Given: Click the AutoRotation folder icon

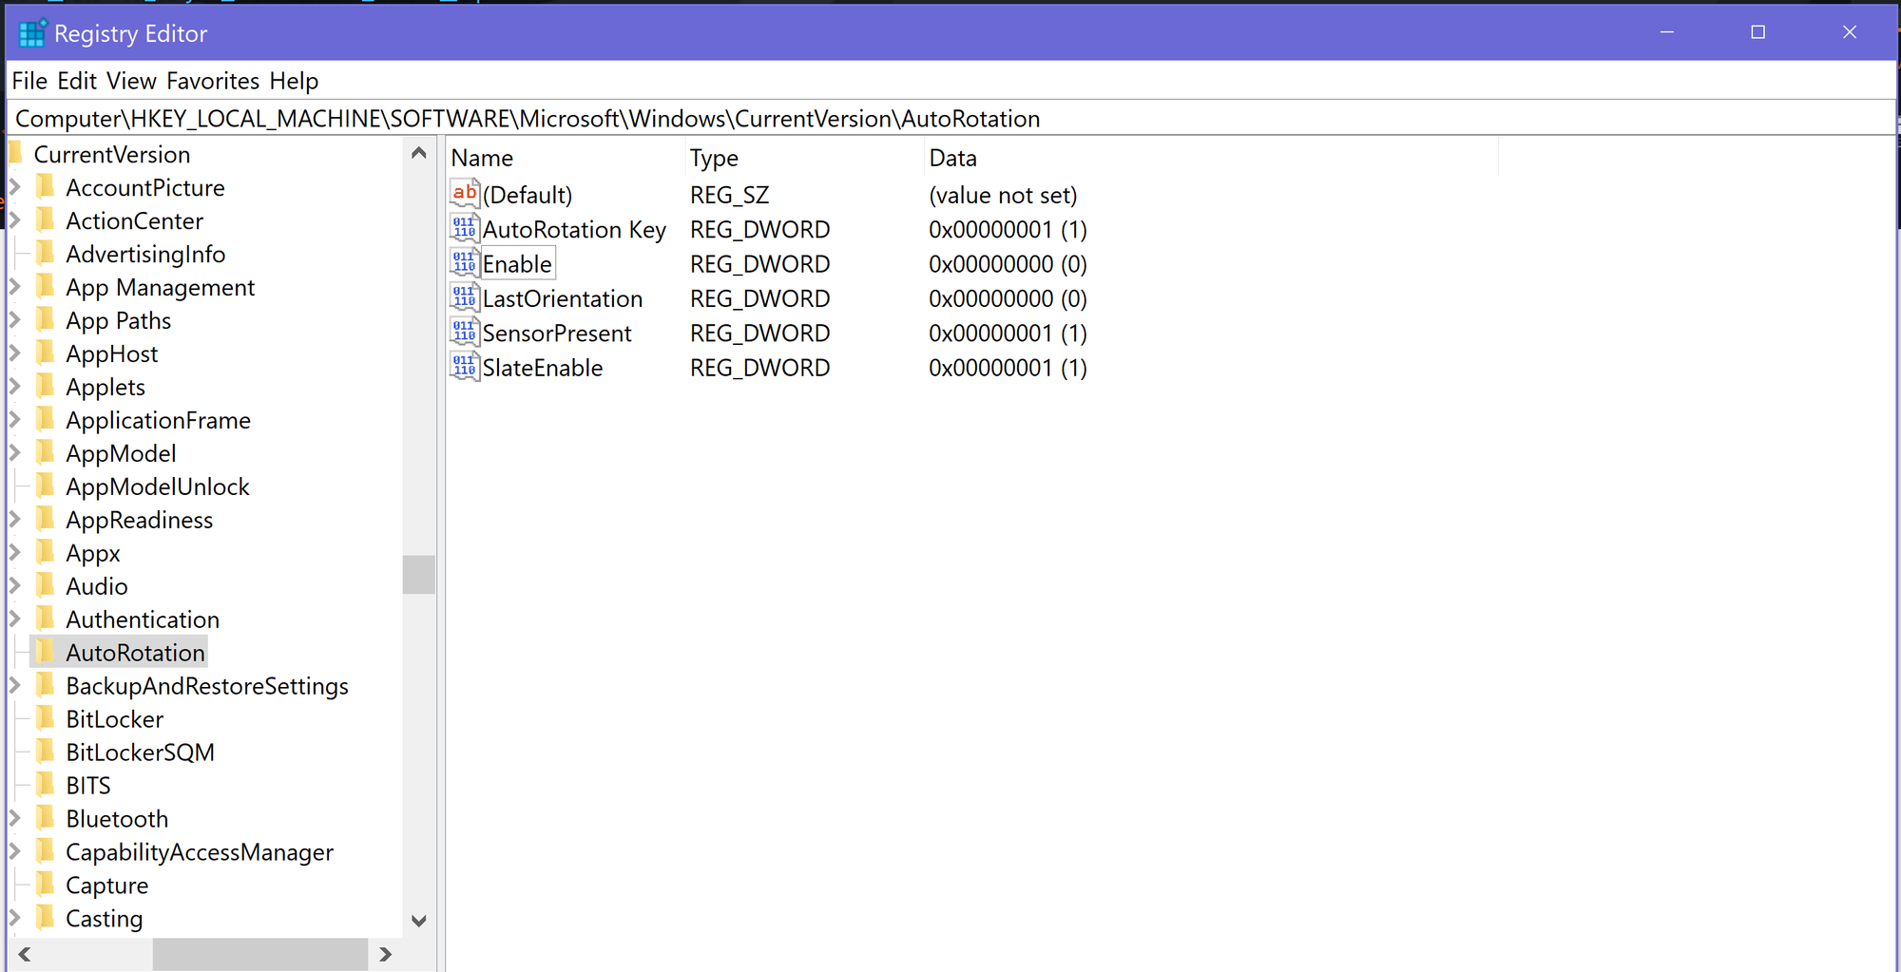Looking at the screenshot, I should (45, 652).
